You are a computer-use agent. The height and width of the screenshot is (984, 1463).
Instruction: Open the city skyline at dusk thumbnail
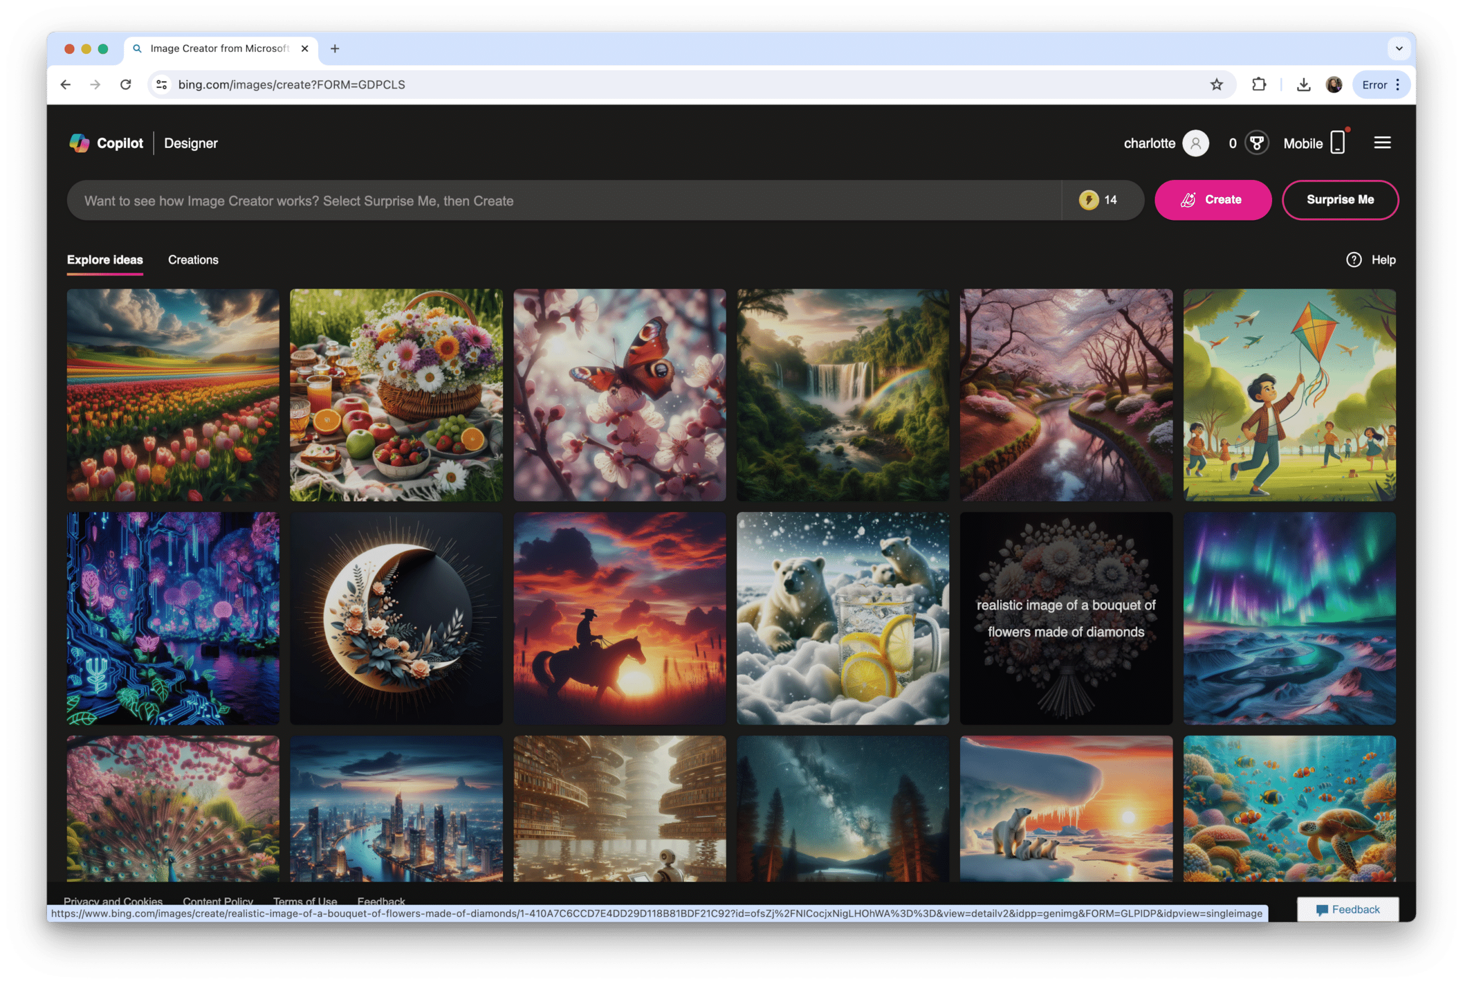396,809
